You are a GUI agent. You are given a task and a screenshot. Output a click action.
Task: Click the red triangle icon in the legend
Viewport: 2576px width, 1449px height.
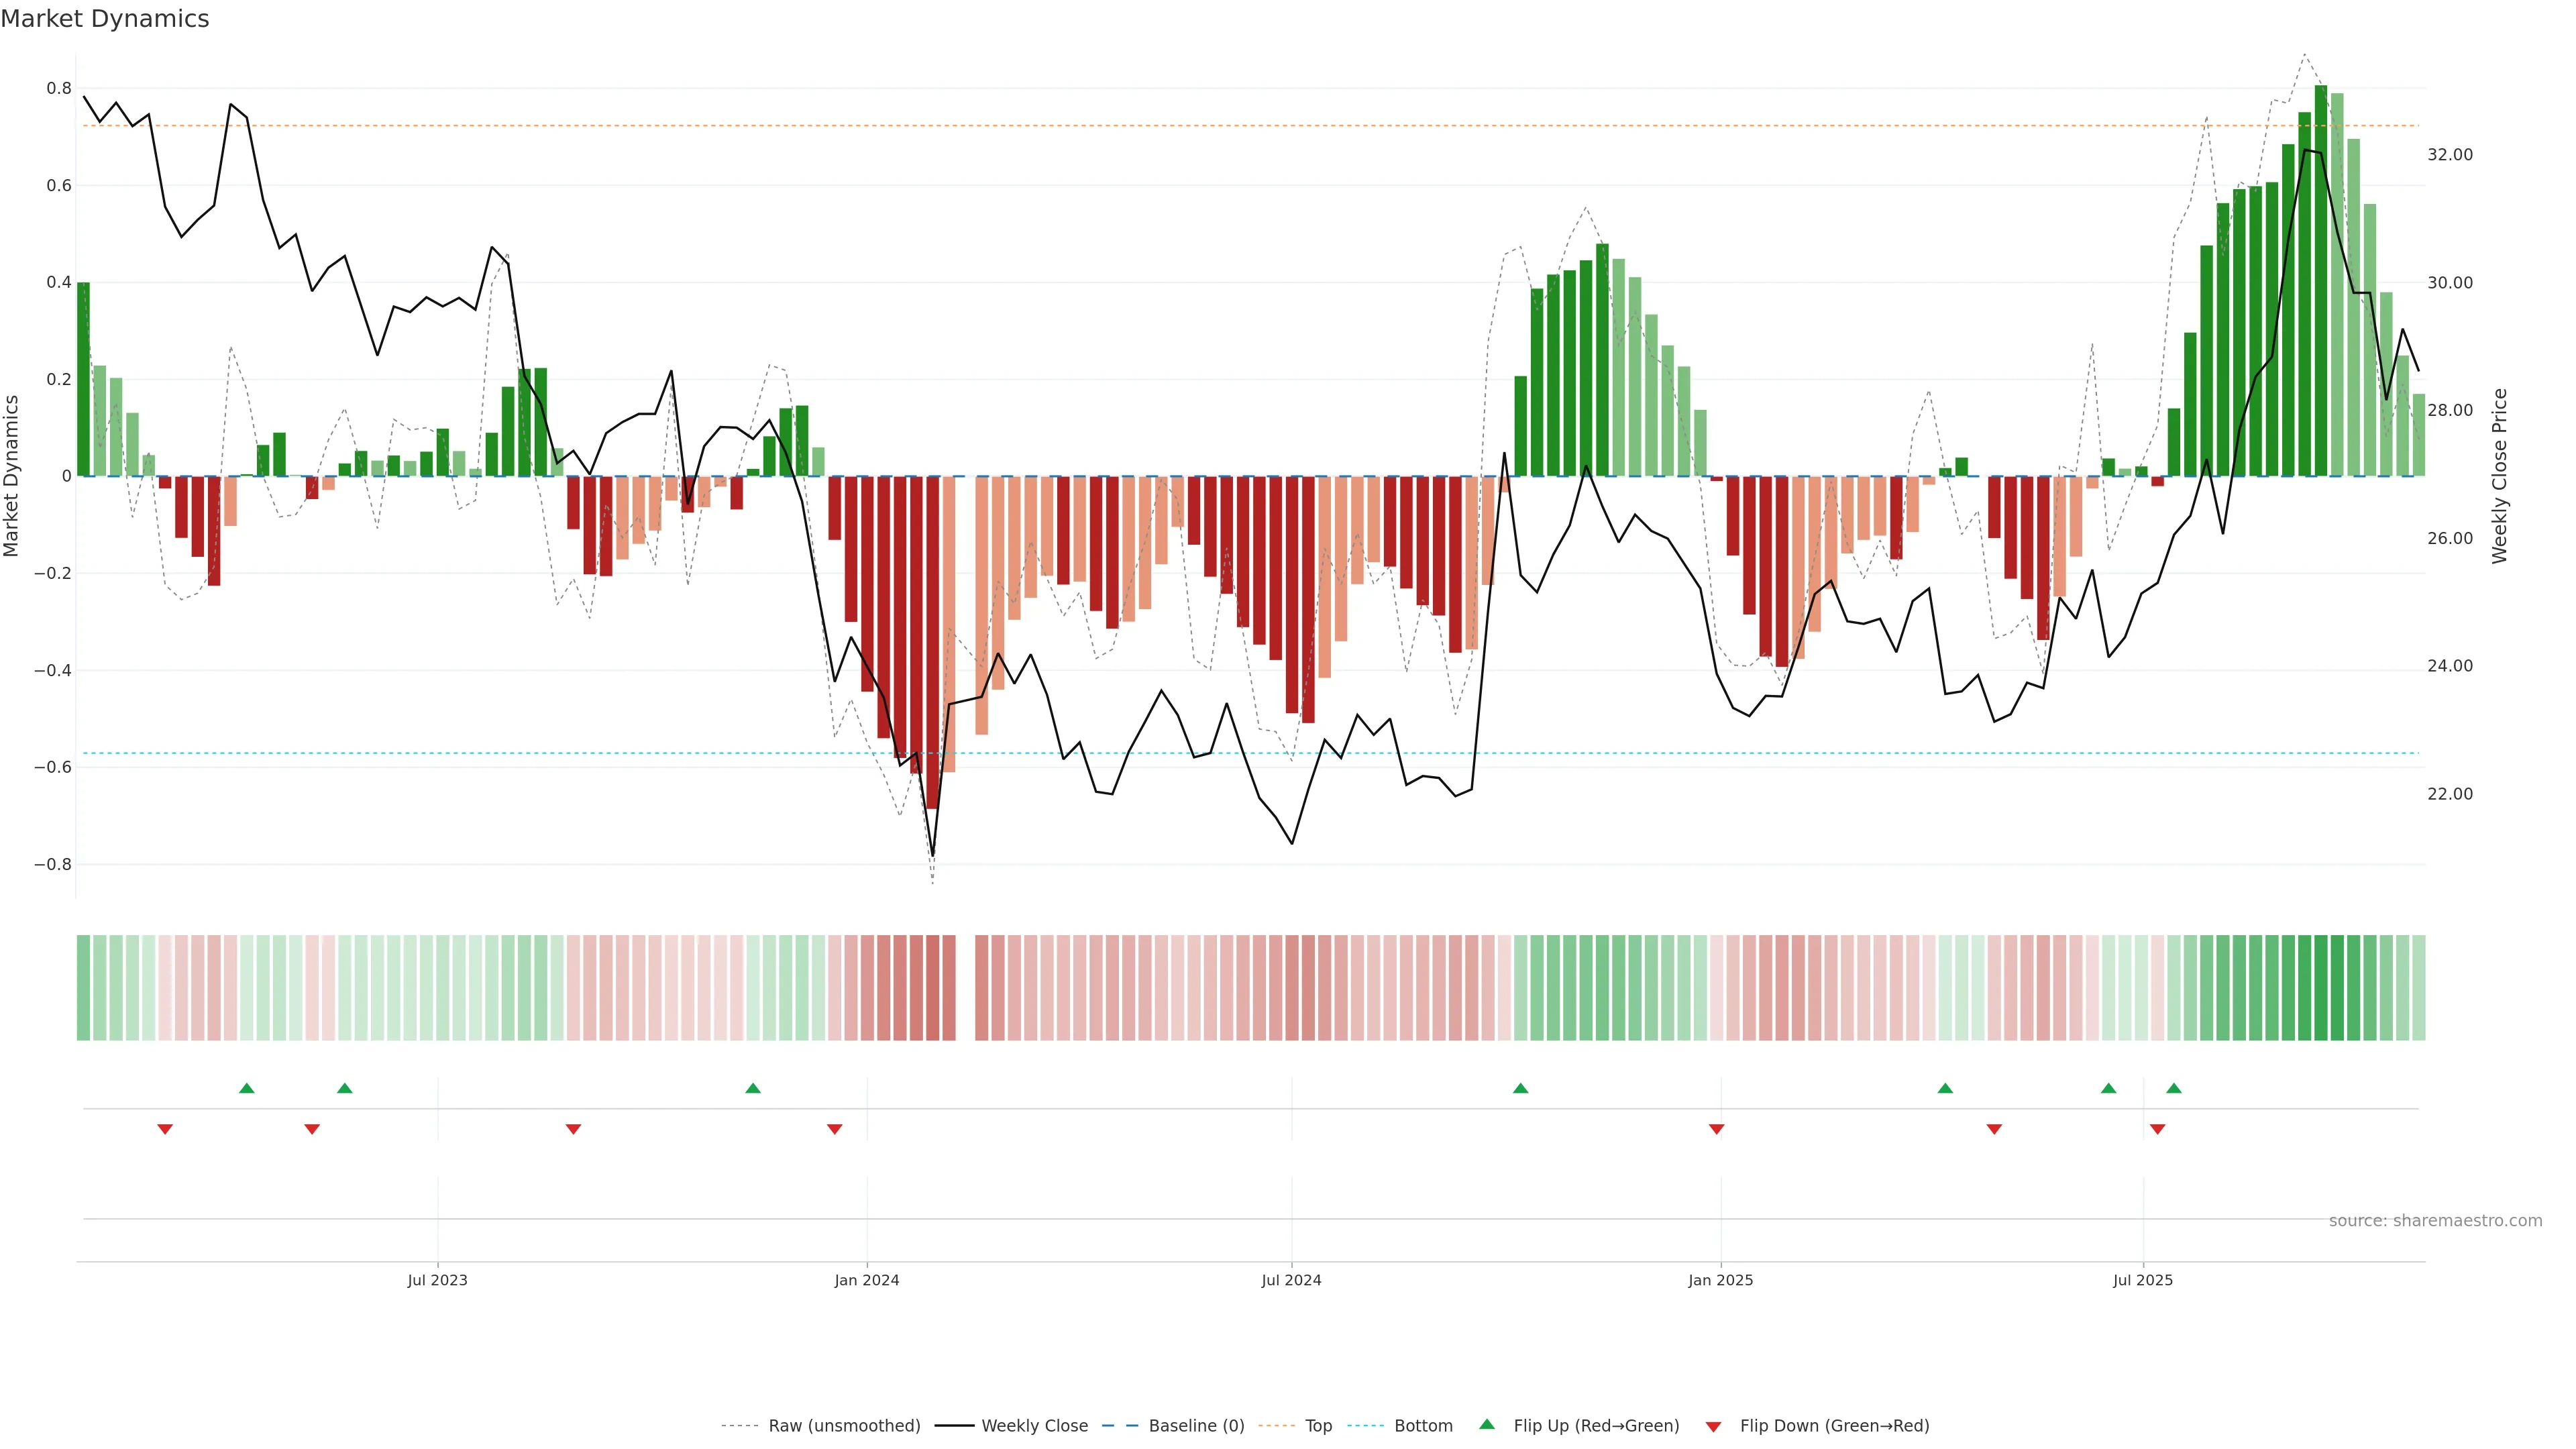tap(1713, 1427)
